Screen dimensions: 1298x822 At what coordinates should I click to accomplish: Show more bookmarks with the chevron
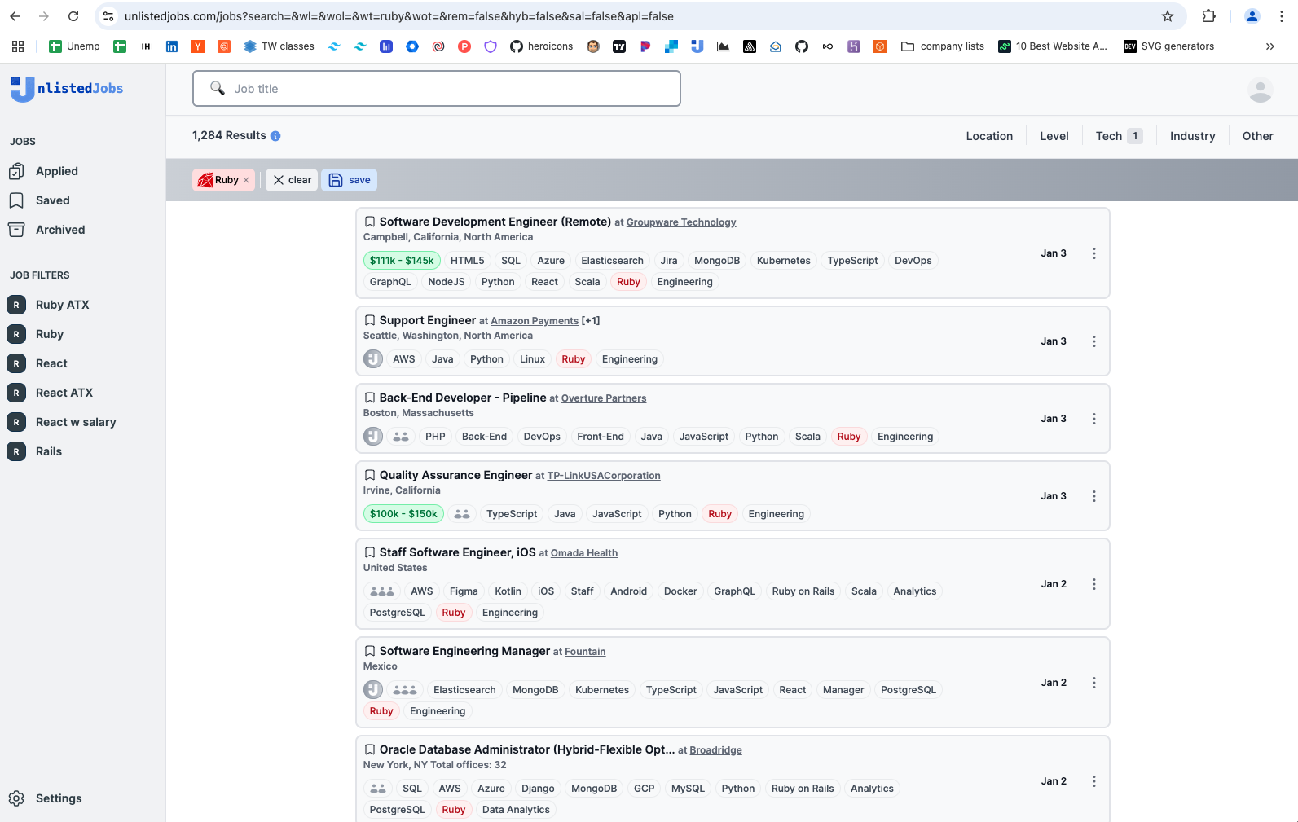click(1270, 46)
